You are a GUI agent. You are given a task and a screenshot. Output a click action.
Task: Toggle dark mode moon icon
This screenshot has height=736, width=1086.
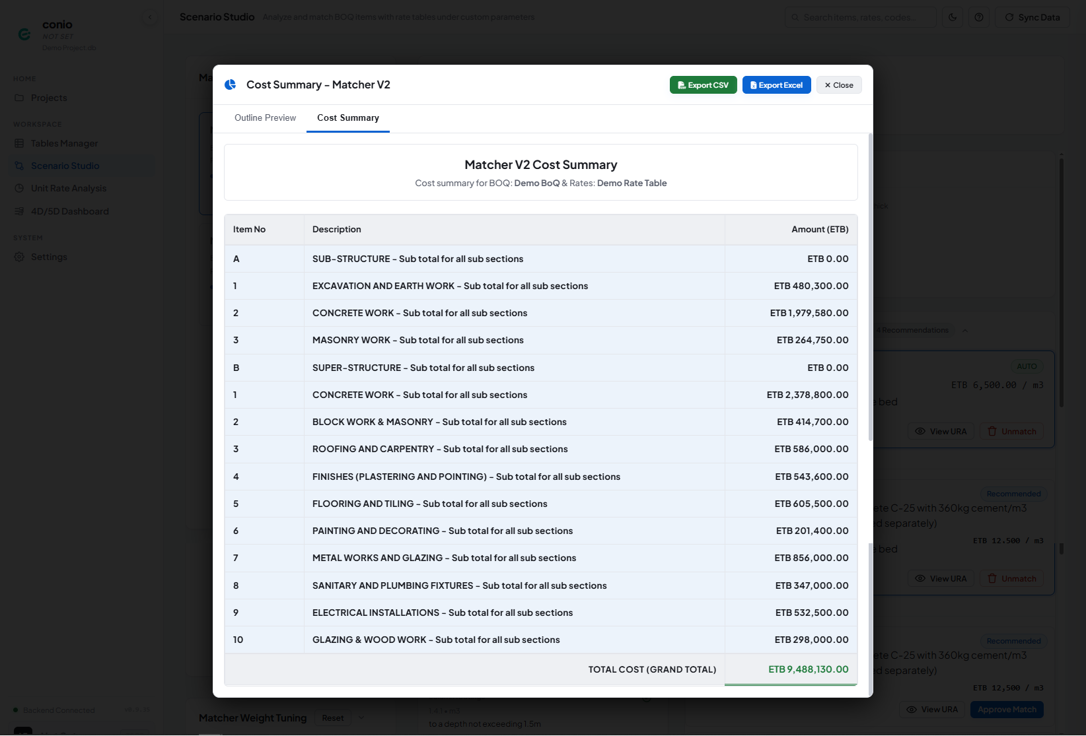coord(953,17)
